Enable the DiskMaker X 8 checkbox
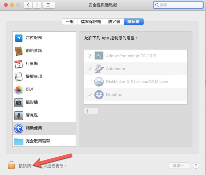 coord(90,82)
